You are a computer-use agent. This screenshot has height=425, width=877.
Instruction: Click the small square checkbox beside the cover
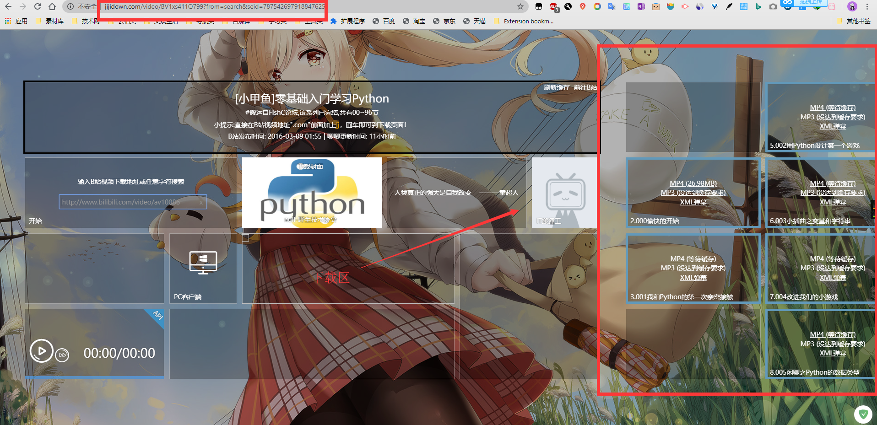point(246,238)
